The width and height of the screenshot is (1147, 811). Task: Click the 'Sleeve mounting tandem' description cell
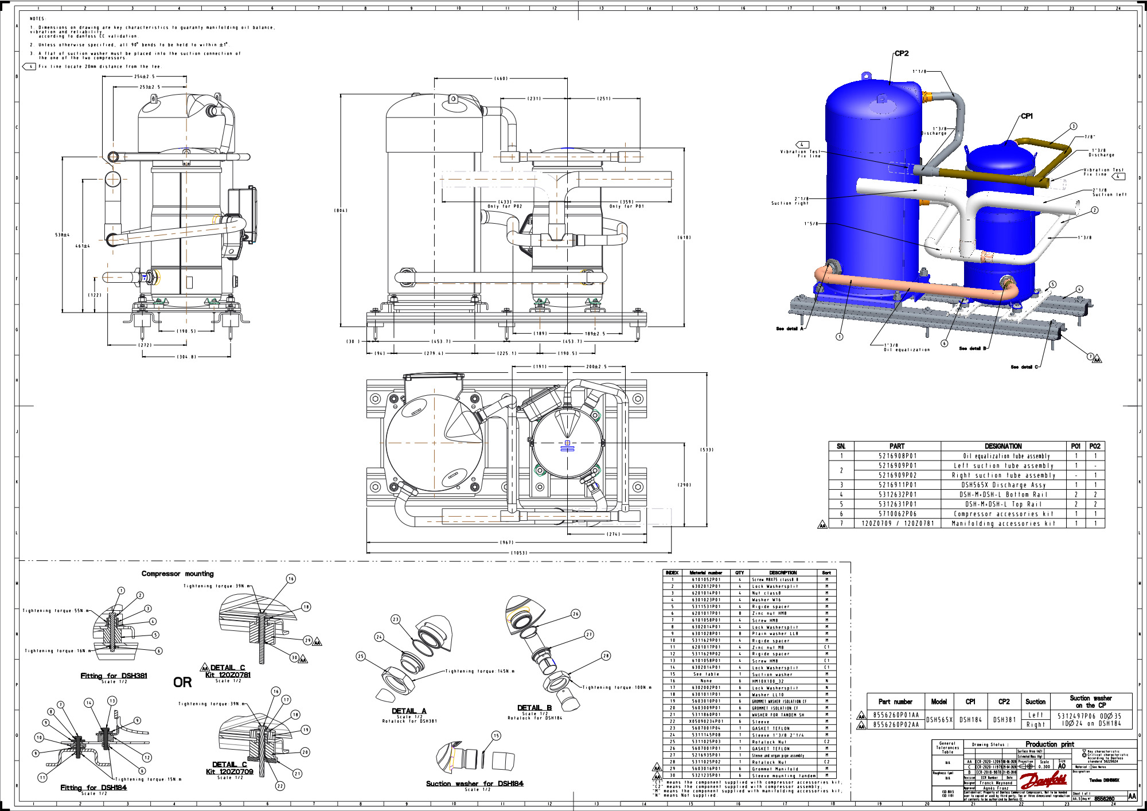pyautogui.click(x=783, y=776)
